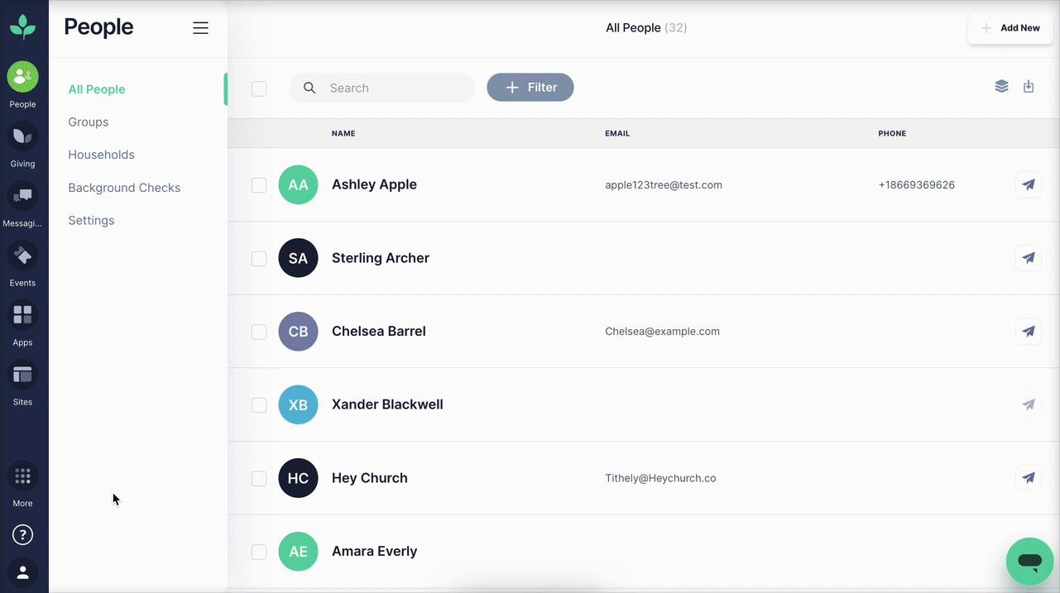The width and height of the screenshot is (1060, 593).
Task: Open the Filter options
Action: pyautogui.click(x=530, y=88)
